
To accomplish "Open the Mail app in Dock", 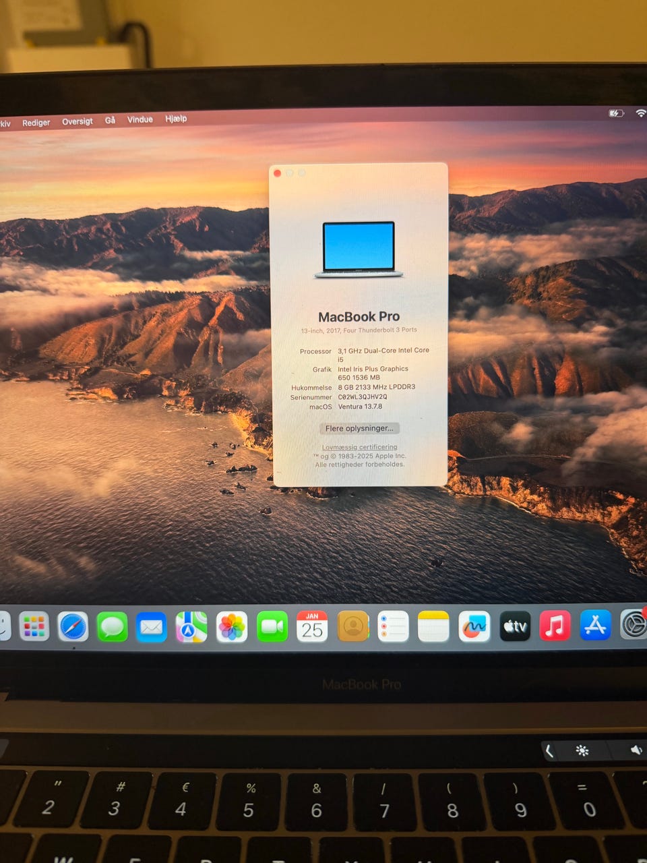I will pos(152,627).
